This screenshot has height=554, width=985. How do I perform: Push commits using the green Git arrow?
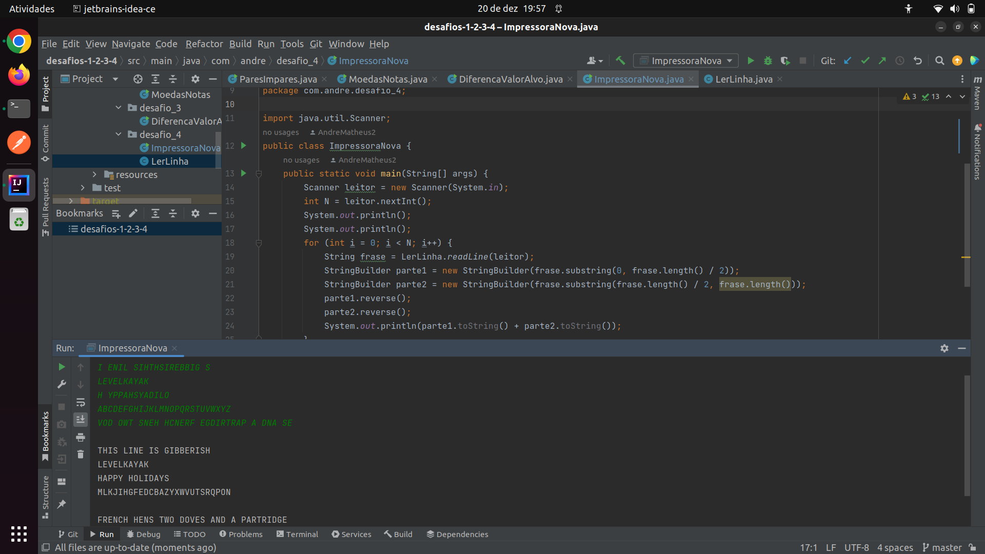(883, 61)
